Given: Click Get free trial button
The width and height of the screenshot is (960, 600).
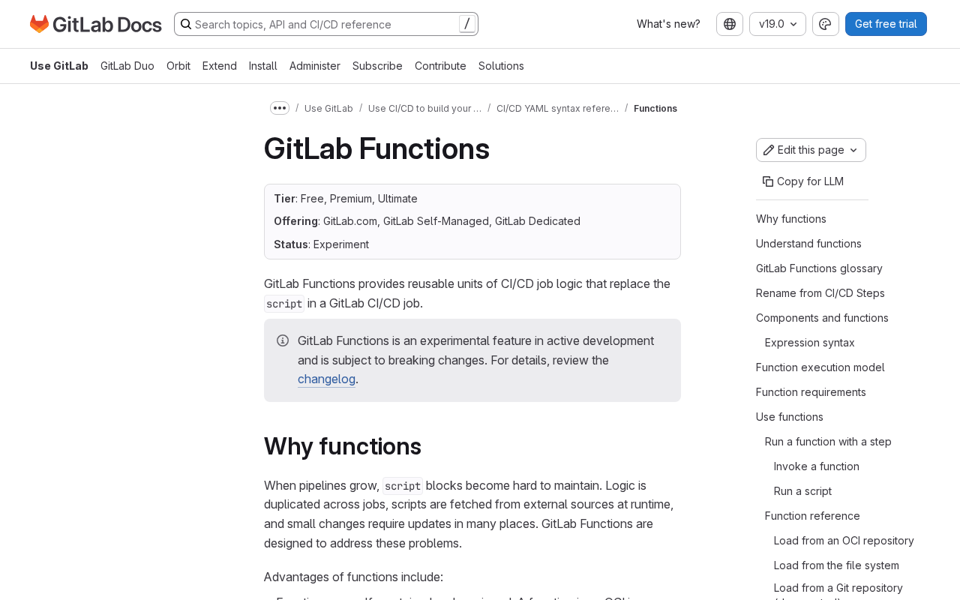Looking at the screenshot, I should (886, 24).
